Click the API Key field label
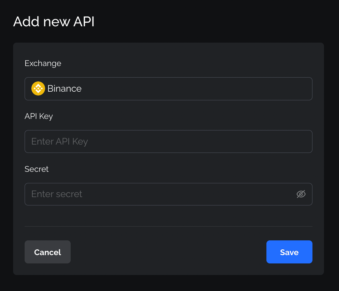The image size is (339, 291). 39,116
